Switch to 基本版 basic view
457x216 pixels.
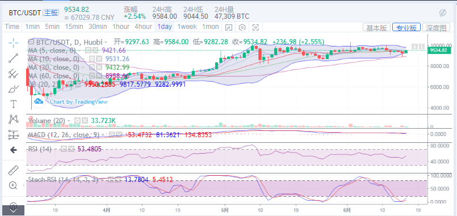pos(376,28)
